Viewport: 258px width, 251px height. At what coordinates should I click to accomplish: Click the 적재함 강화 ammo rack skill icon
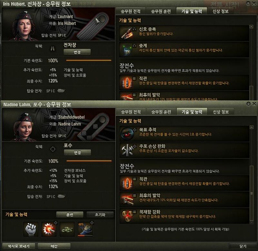[127, 216]
